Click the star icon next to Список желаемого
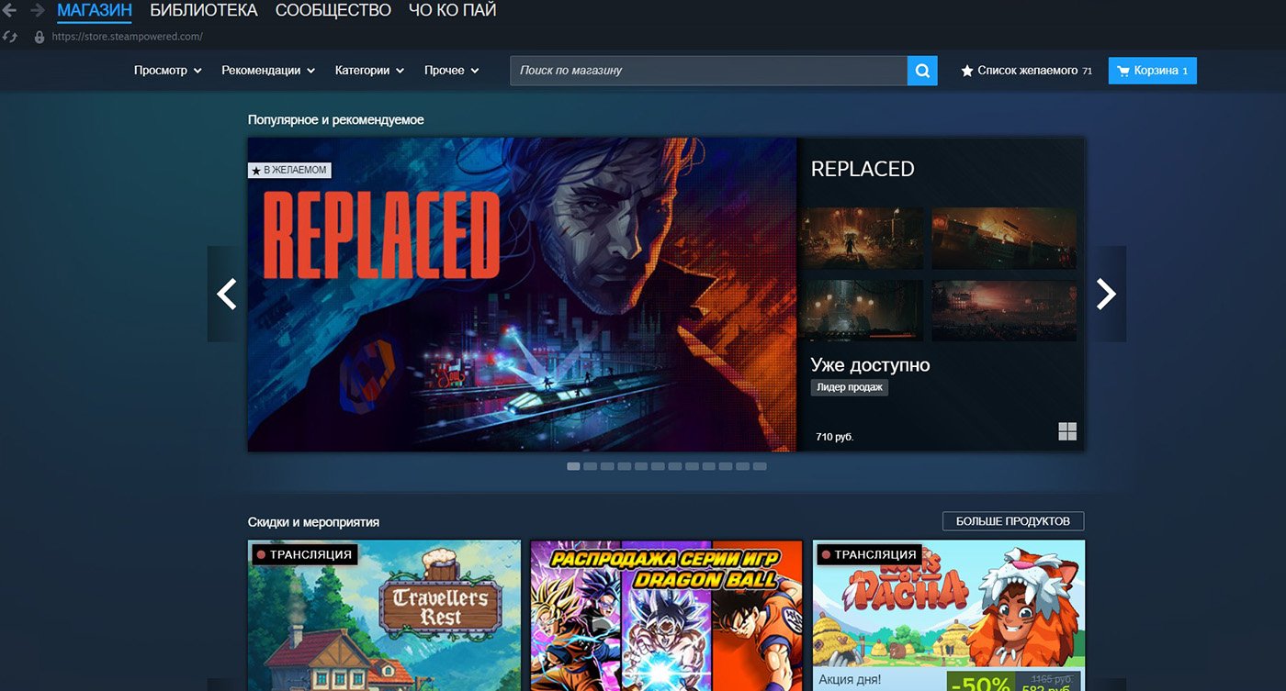Viewport: 1286px width, 691px height. click(965, 70)
